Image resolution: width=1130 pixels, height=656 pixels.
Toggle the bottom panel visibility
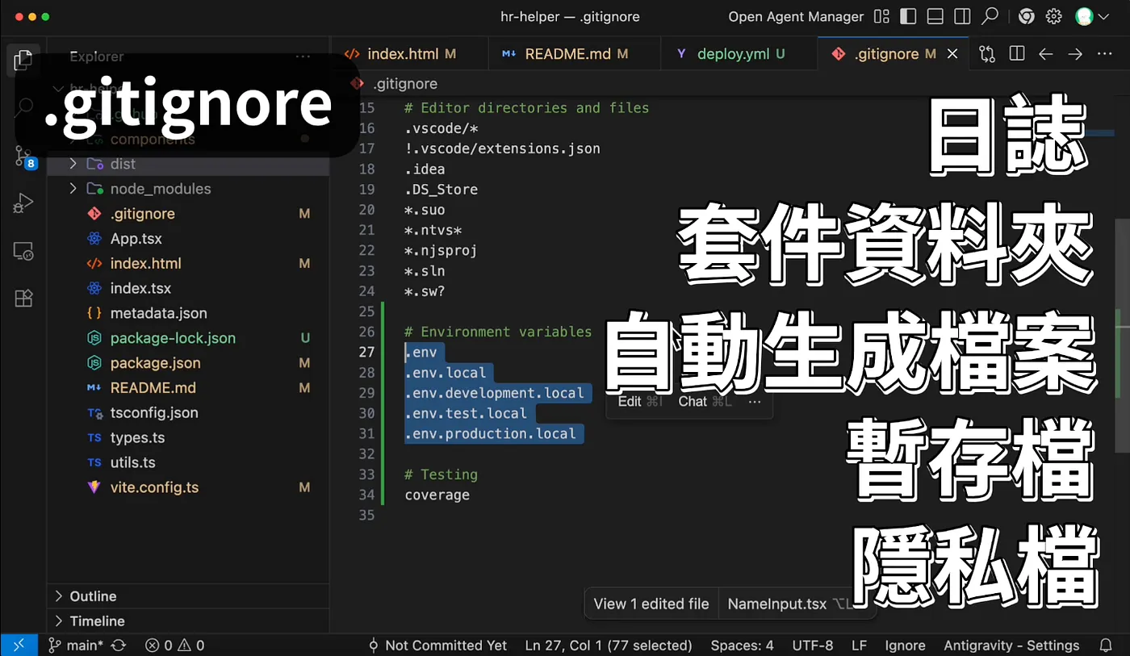(x=935, y=16)
